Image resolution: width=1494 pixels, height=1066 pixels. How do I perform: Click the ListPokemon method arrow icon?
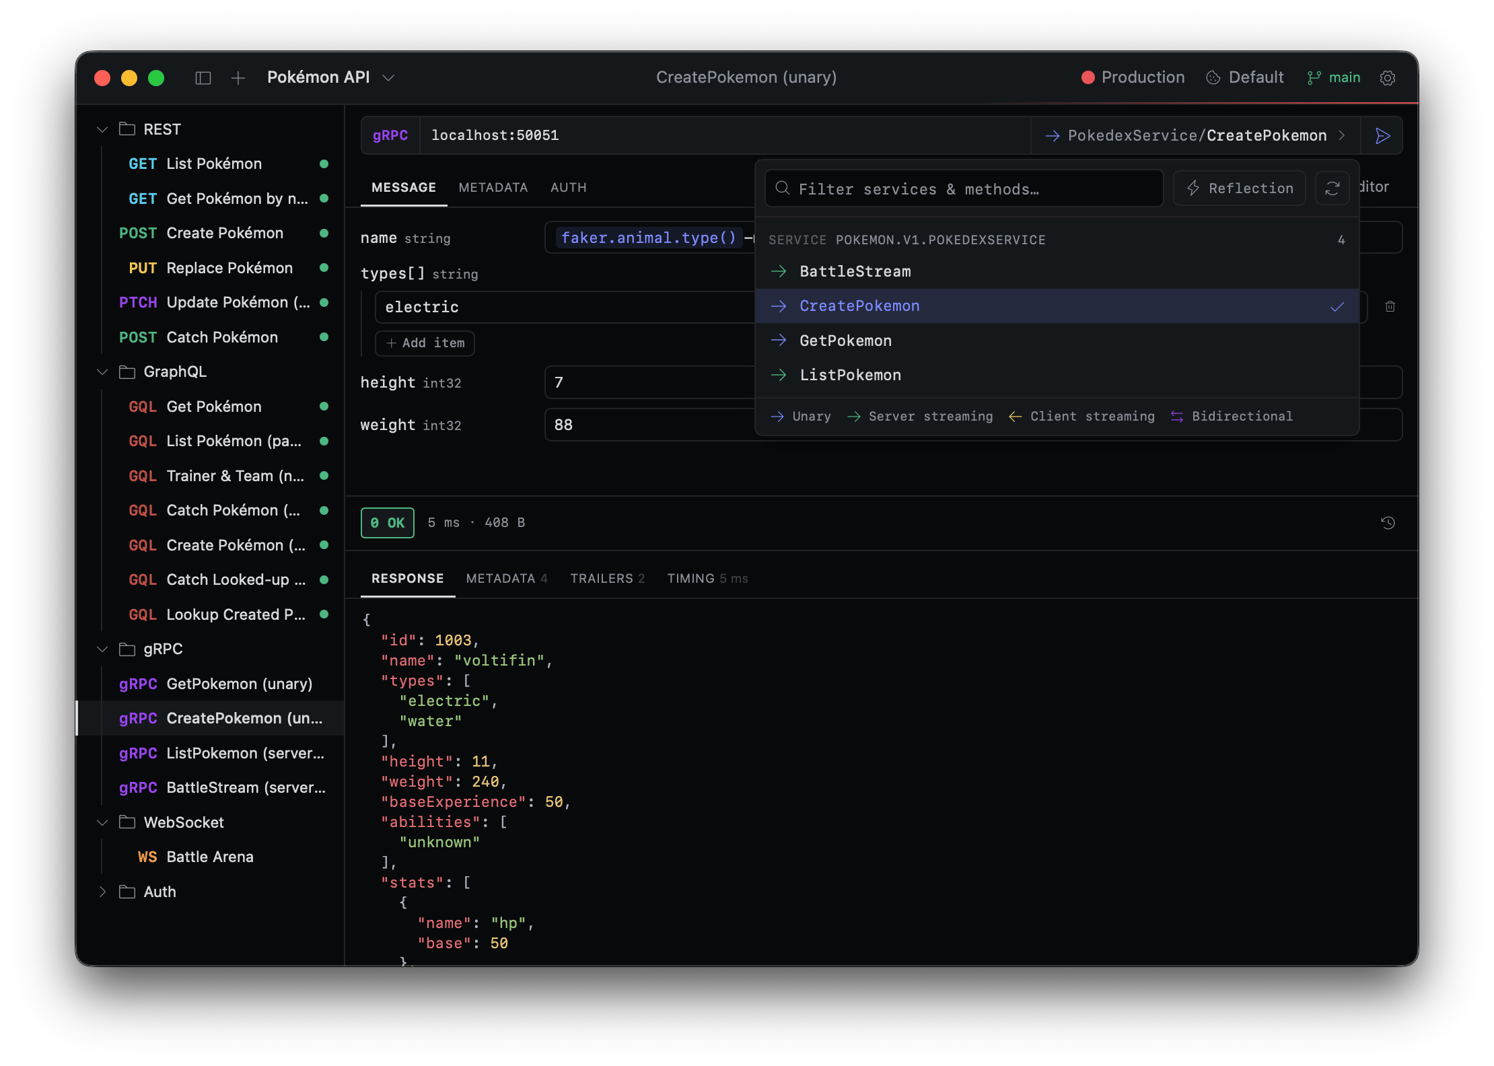tap(779, 375)
